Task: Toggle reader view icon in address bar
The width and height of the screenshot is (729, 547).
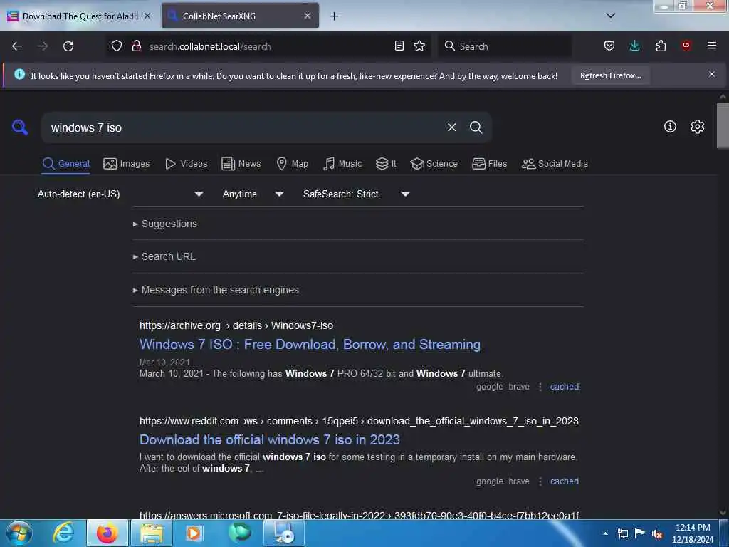Action: [399, 46]
